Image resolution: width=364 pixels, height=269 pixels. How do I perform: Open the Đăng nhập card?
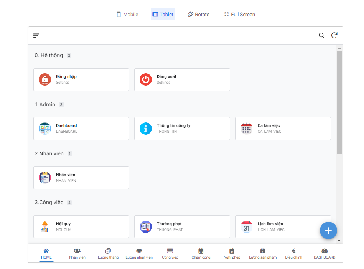81,79
